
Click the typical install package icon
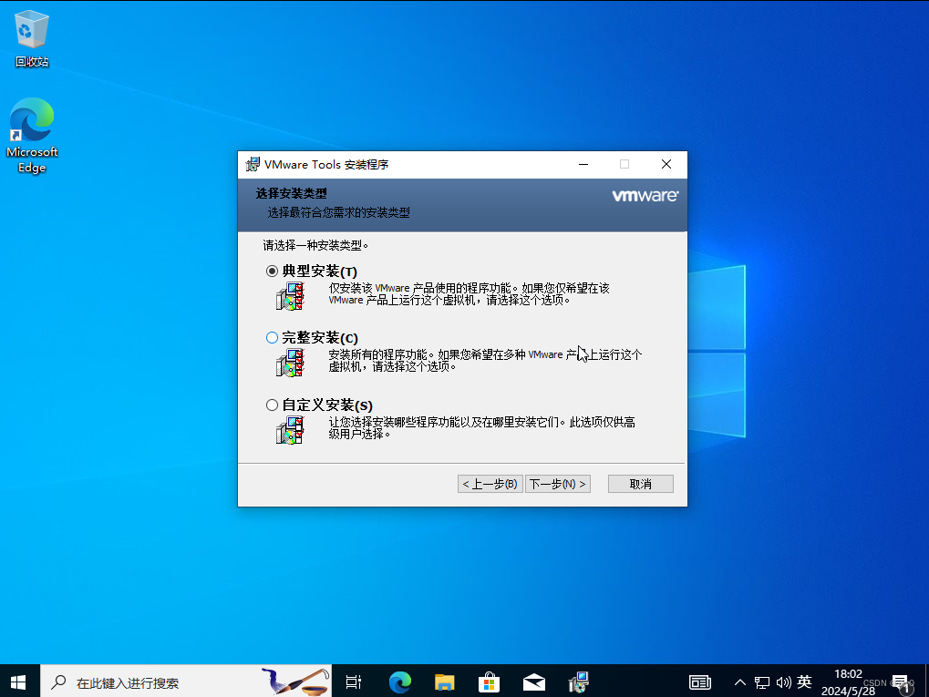290,296
